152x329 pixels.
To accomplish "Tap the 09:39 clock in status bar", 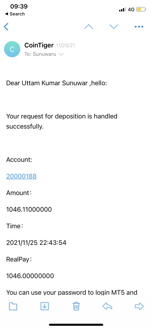I will click(19, 6).
